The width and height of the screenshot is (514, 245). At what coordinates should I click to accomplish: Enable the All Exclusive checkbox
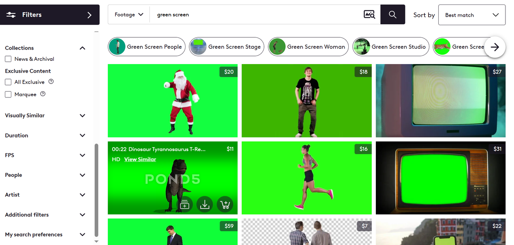(8, 82)
